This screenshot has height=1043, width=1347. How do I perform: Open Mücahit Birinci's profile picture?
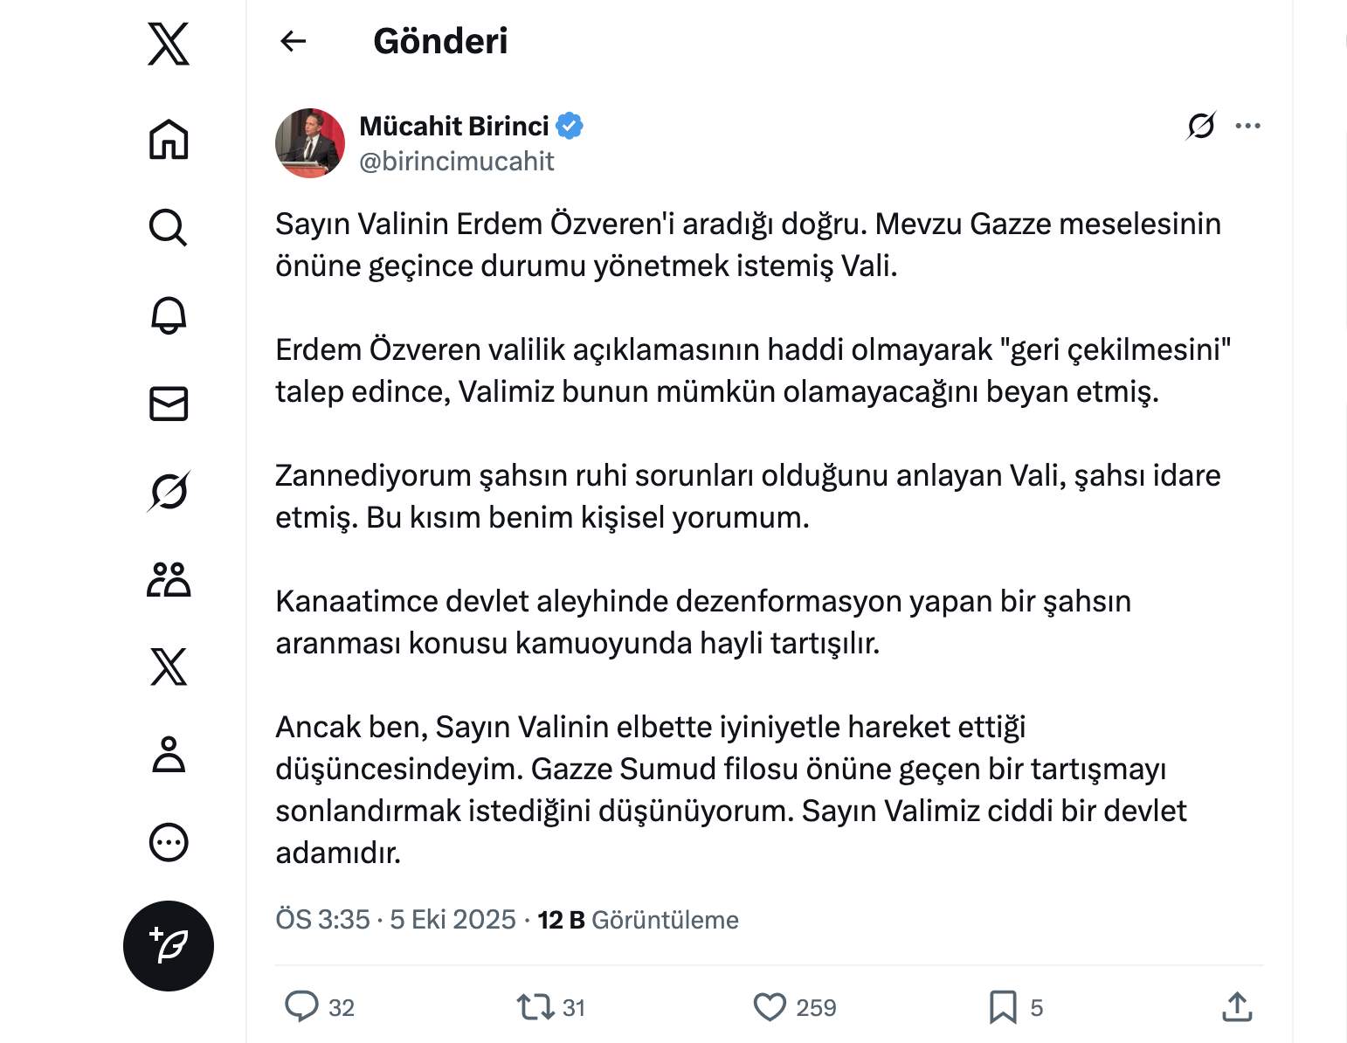coord(310,143)
